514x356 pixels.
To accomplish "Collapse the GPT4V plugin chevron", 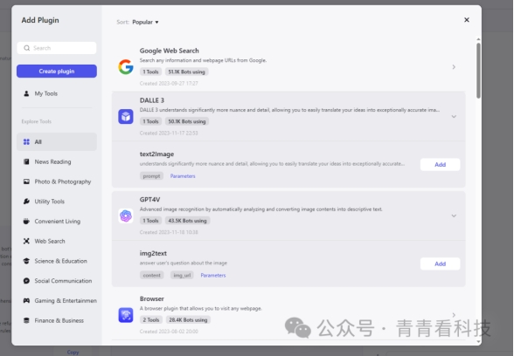I will pos(454,216).
